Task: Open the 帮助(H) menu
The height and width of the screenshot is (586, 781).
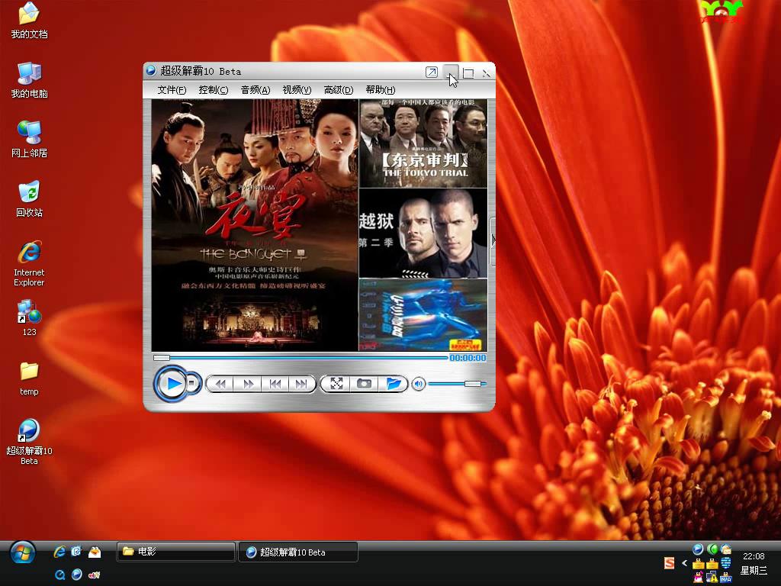Action: coord(380,90)
